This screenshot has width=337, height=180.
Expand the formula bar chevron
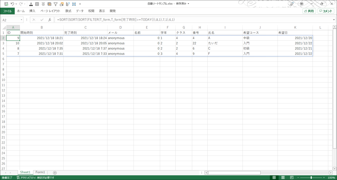(334, 20)
